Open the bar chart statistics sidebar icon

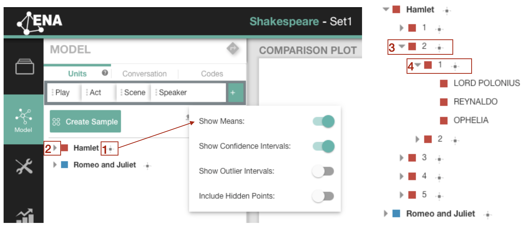(25, 215)
